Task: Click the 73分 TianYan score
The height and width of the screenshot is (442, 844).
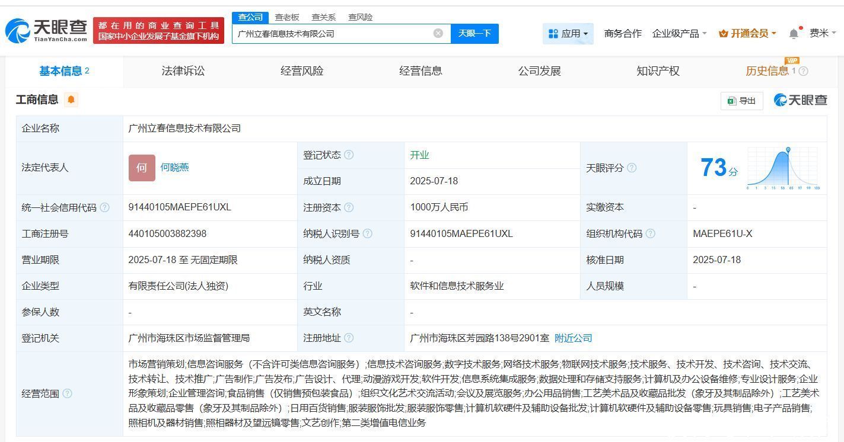Action: (x=719, y=168)
